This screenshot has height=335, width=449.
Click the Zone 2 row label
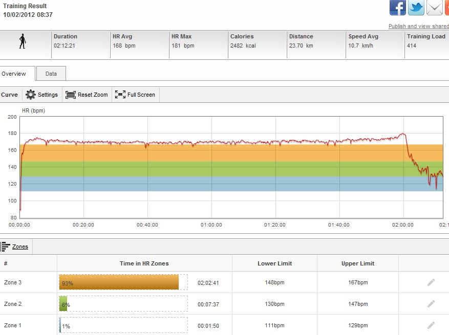coord(13,304)
